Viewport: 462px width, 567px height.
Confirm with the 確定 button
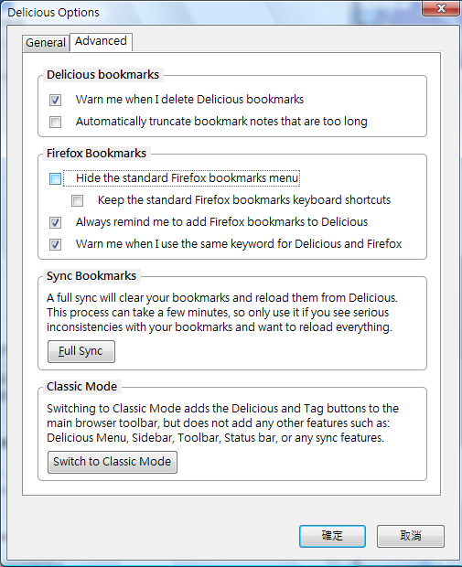click(332, 536)
